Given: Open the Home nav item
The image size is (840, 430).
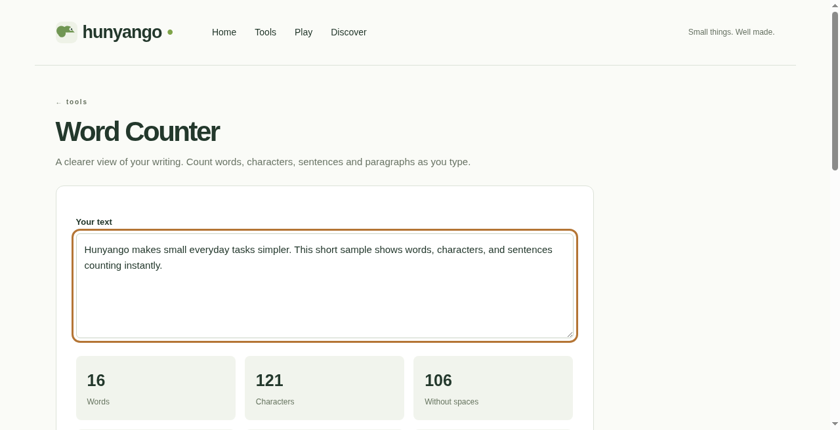Looking at the screenshot, I should tap(224, 32).
